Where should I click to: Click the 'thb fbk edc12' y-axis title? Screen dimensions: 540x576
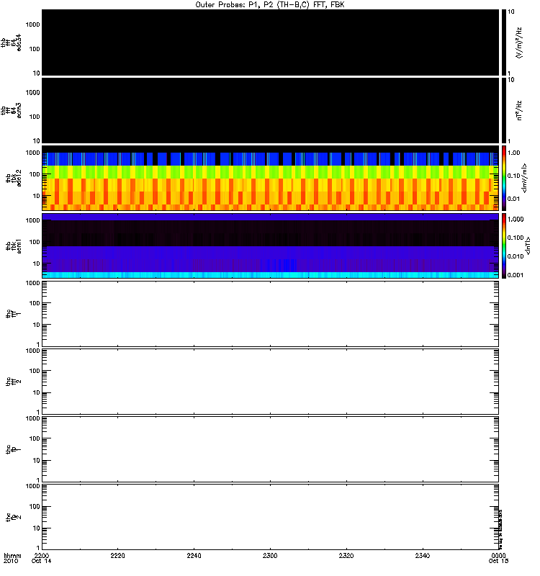tap(14, 178)
